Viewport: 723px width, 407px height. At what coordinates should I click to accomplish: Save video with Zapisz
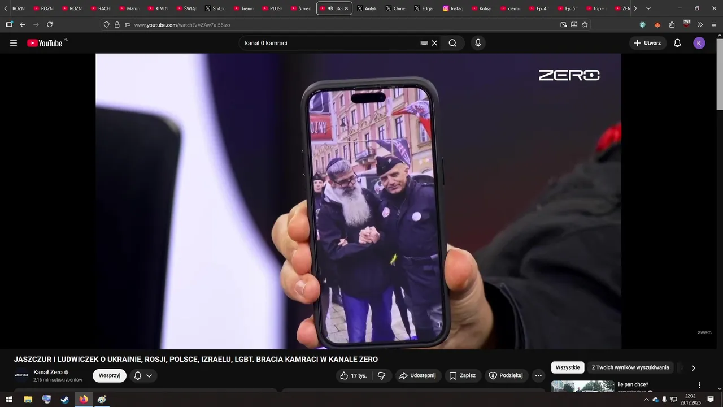point(463,375)
